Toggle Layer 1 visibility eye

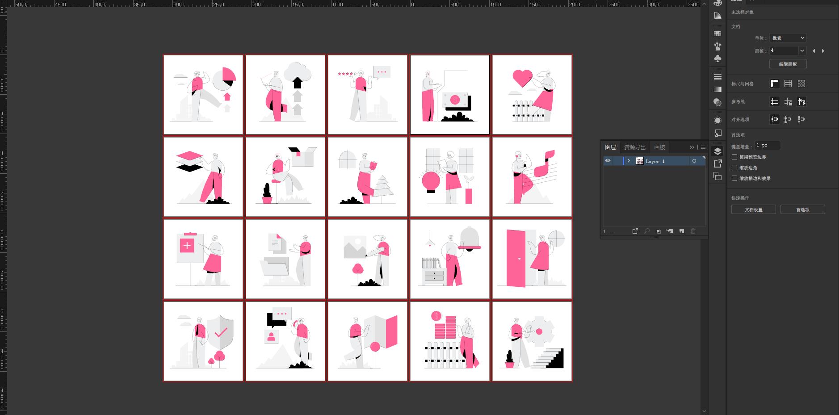click(x=608, y=161)
